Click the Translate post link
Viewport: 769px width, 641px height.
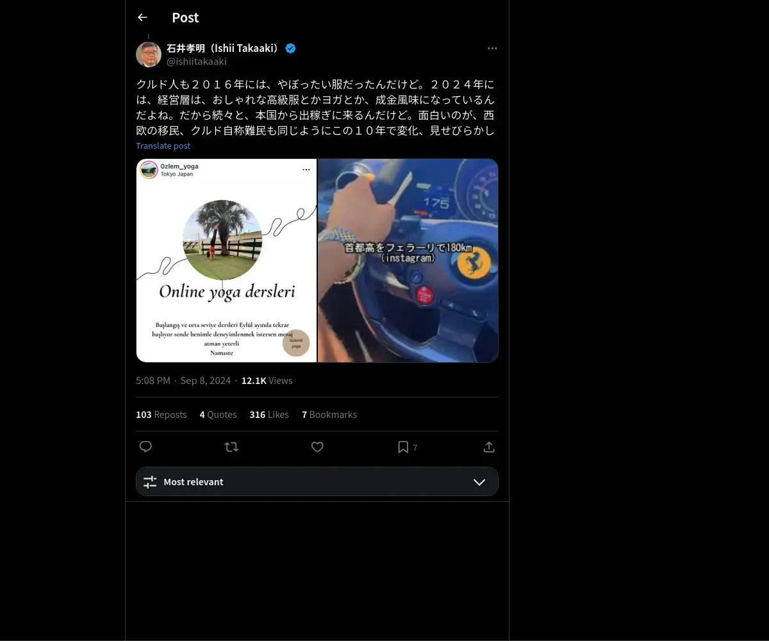163,146
